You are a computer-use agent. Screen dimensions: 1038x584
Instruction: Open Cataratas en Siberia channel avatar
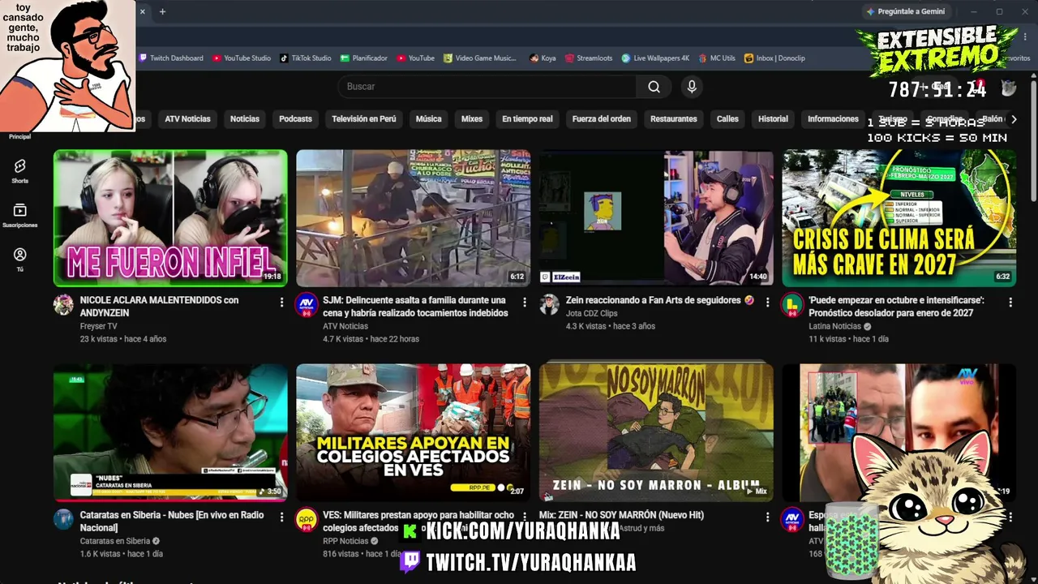pyautogui.click(x=63, y=519)
